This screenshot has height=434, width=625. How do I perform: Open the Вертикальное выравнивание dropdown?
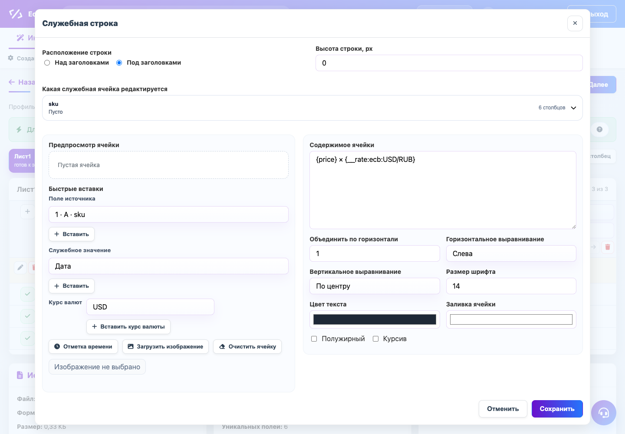tap(375, 286)
